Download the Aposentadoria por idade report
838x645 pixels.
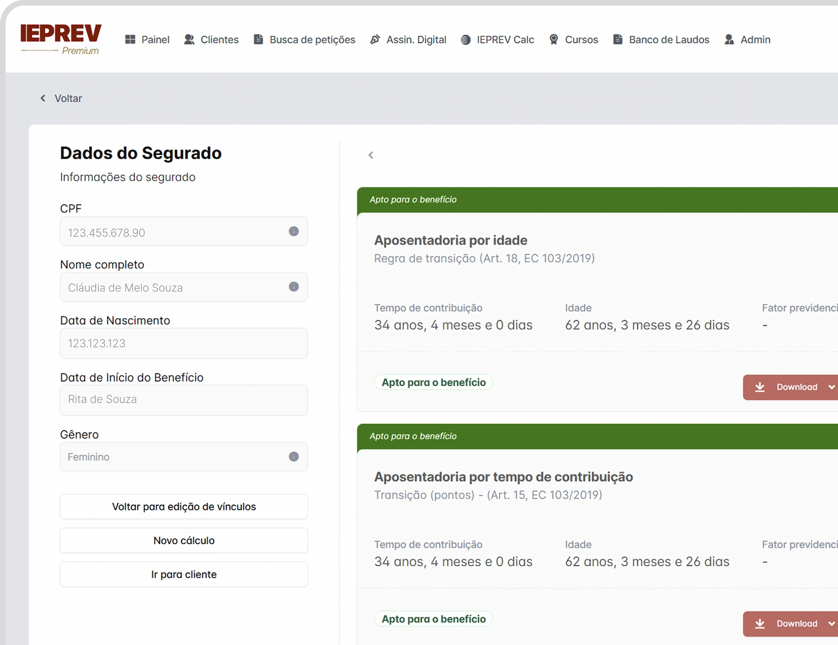tap(790, 387)
